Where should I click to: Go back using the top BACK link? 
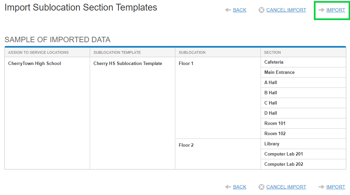239,10
